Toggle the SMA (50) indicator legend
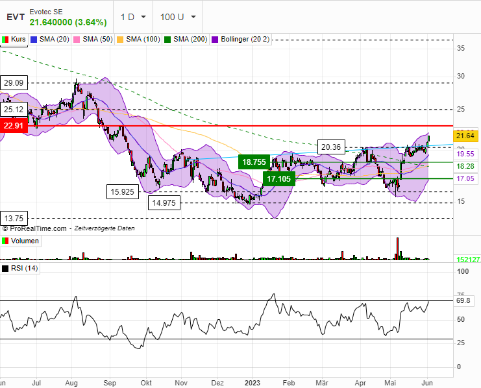Viewport: 481px width, 388px height. (93, 40)
